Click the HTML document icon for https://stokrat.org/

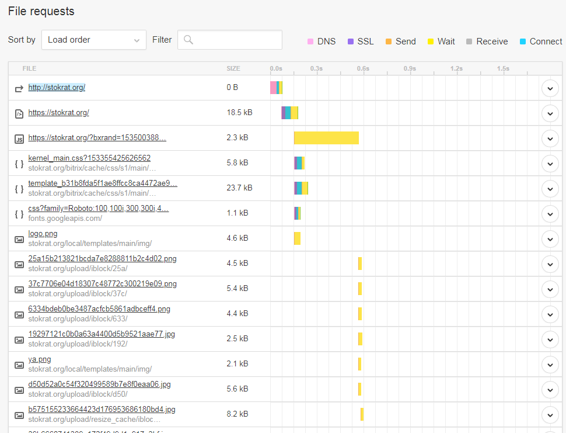pos(19,114)
